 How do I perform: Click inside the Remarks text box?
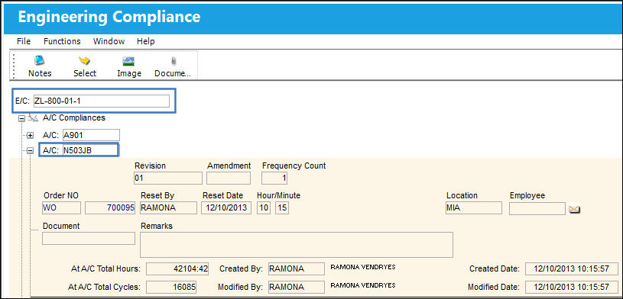point(297,245)
